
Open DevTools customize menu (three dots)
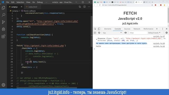click(163, 29)
